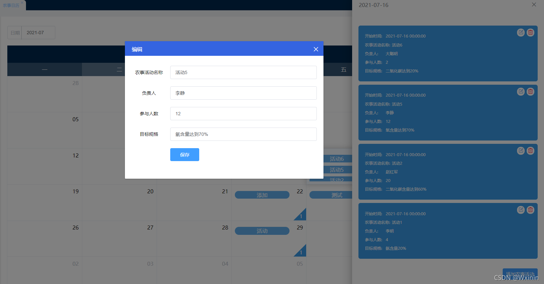
Task: Focus the 目标规格 input field
Action: (243, 134)
